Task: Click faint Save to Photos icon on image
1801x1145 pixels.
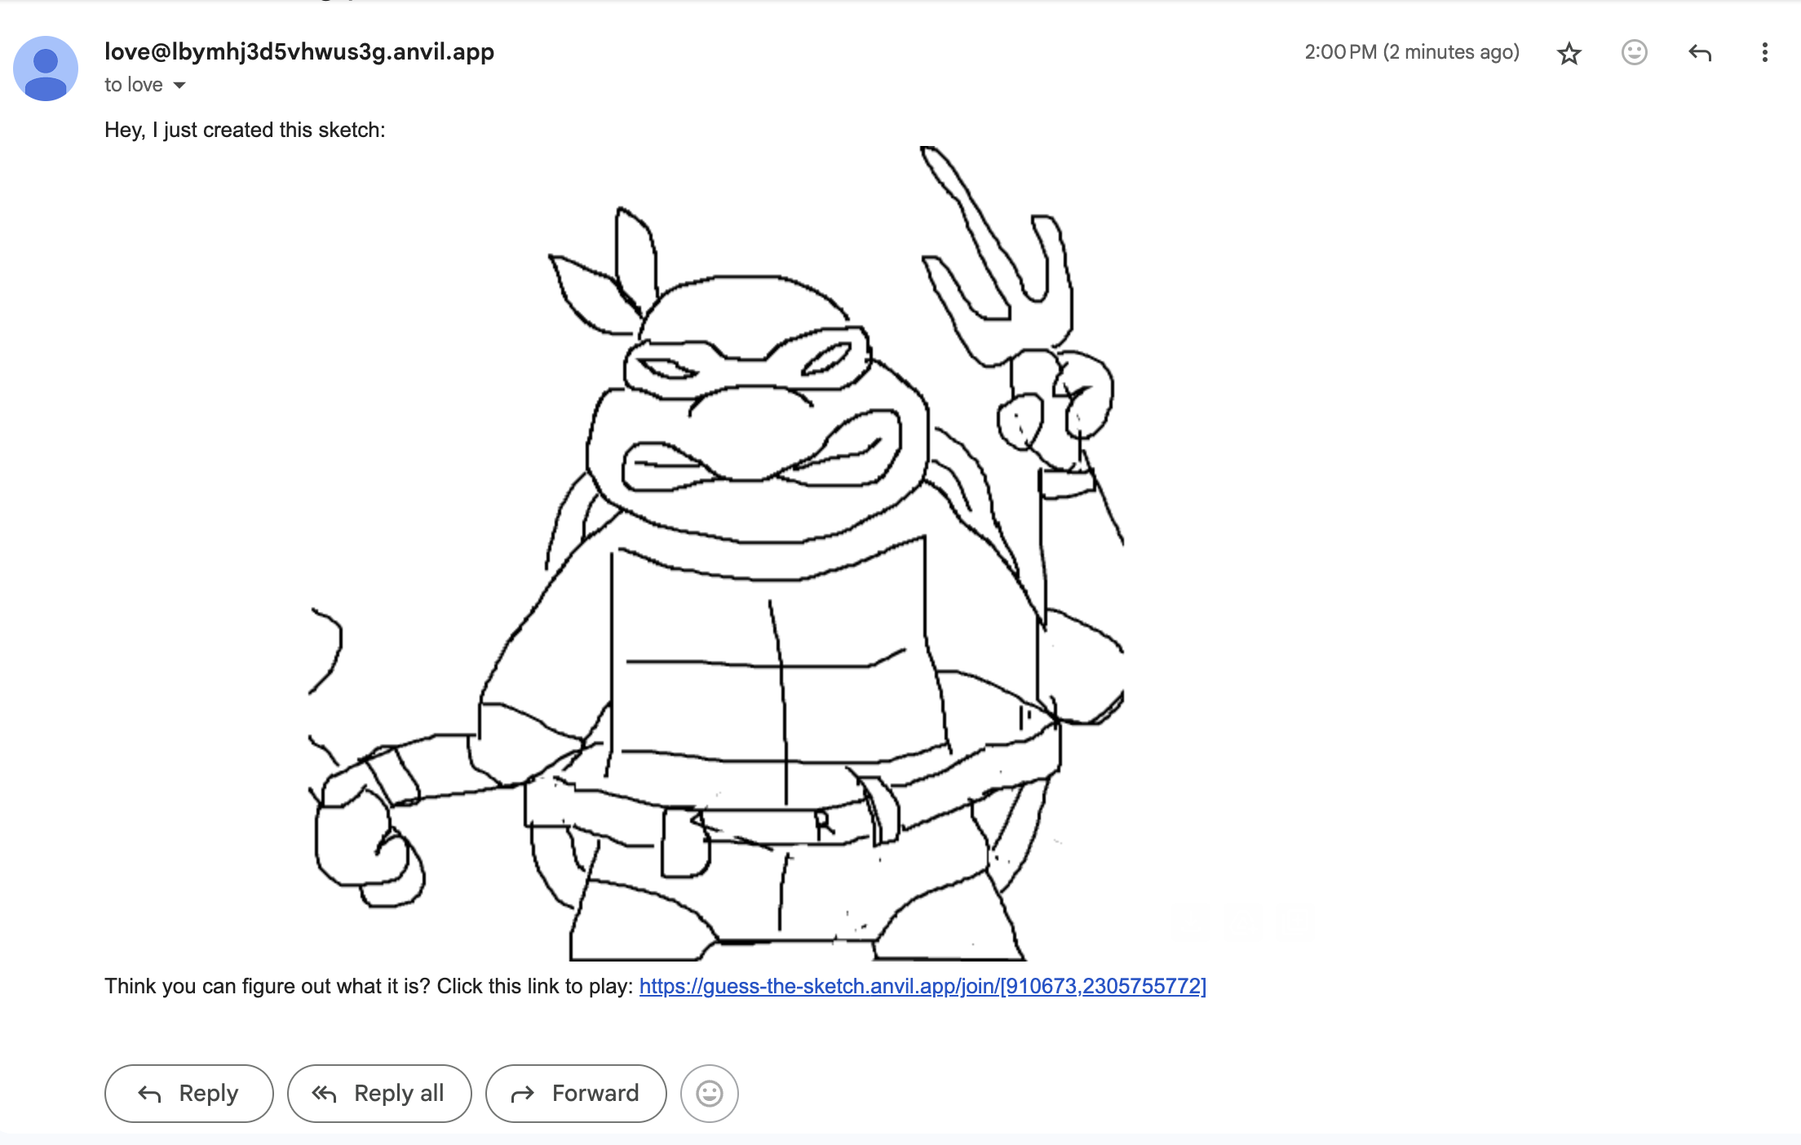Action: point(1294,922)
